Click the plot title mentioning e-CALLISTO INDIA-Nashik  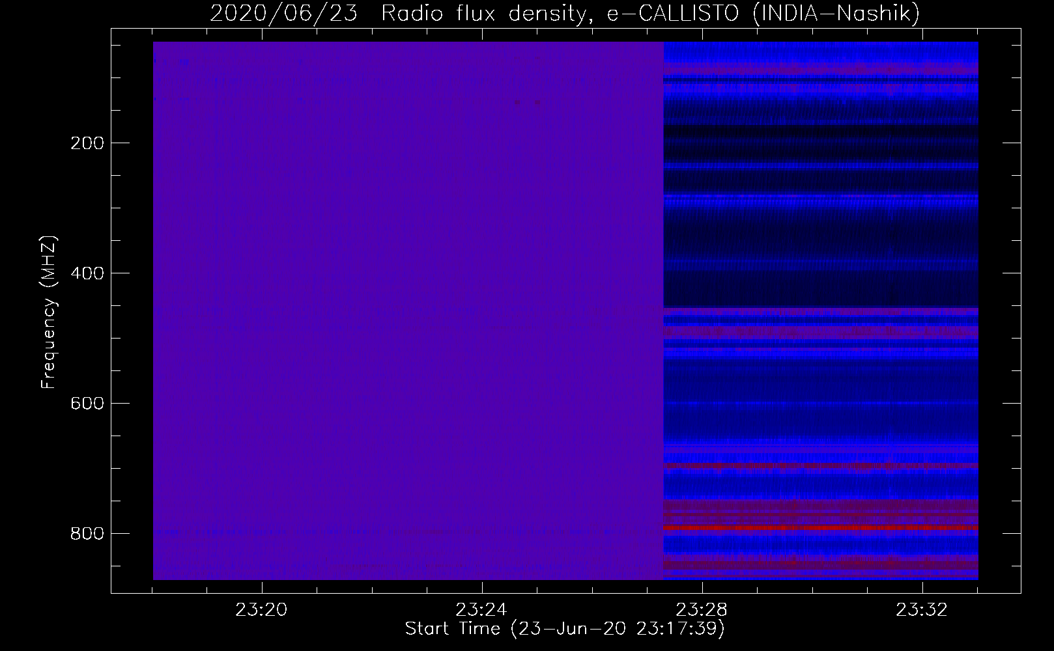[x=564, y=14]
